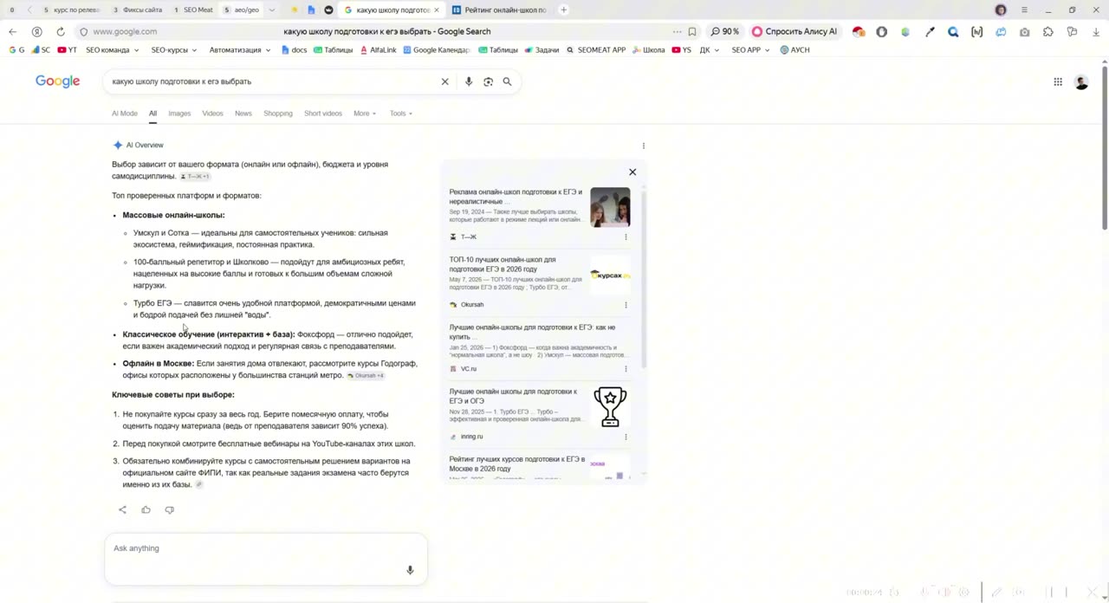Go to the Google logo homepage
1109x603 pixels.
(x=57, y=81)
